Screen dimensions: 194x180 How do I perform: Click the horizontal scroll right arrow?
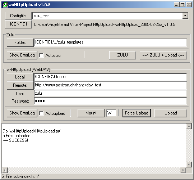pos(183,170)
